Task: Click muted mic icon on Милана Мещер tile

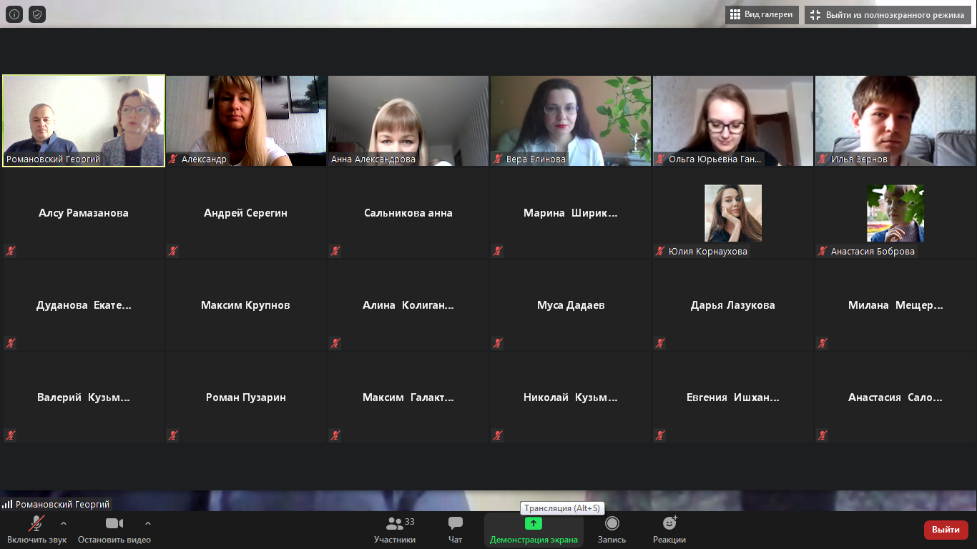Action: pyautogui.click(x=823, y=343)
